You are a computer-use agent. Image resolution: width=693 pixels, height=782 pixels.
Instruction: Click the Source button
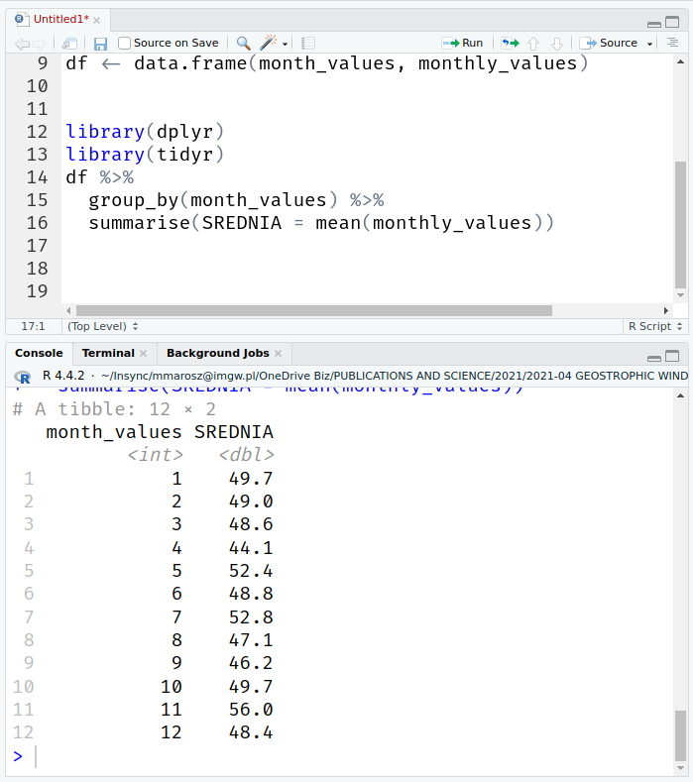coord(610,44)
